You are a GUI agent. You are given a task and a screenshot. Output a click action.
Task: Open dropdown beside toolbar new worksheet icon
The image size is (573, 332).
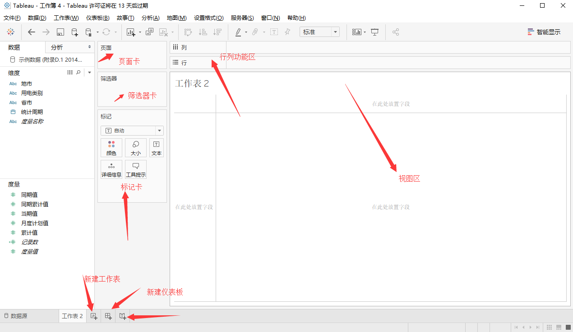tap(140, 32)
